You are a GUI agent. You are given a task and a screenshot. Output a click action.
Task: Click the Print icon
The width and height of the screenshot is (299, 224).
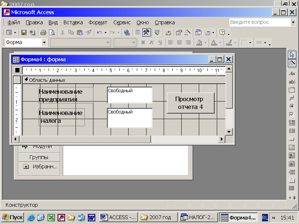[x=43, y=32]
